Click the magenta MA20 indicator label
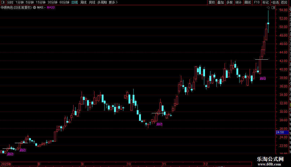The height and width of the screenshot is (167, 291). pyautogui.click(x=51, y=8)
